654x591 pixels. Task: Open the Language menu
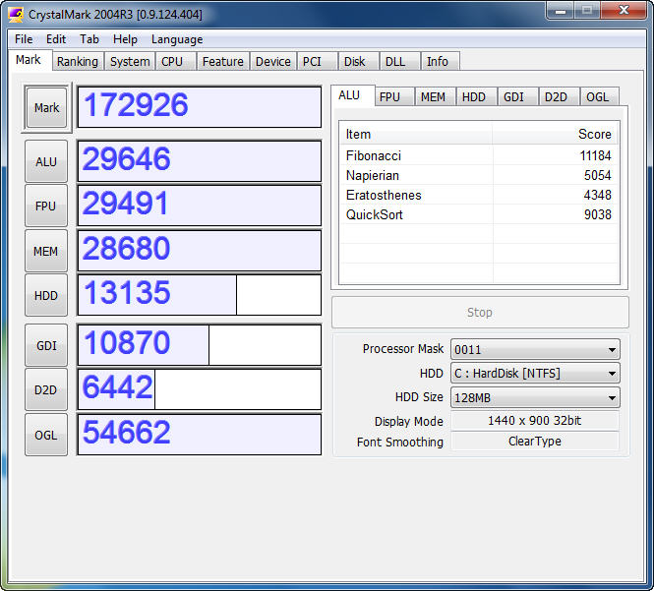tap(177, 39)
